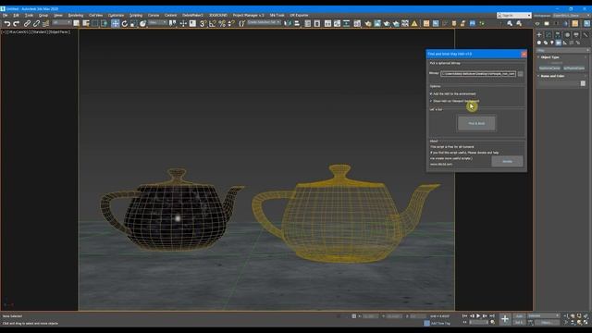Click the Redo arrow icon

(x=17, y=24)
